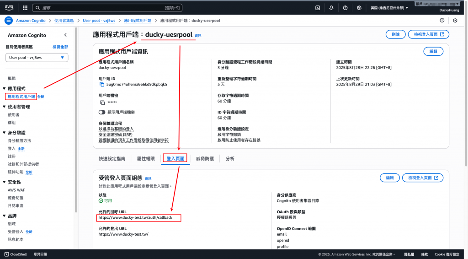Open 日誌串流 in the sidebar
This screenshot has width=468, height=259.
(16, 205)
